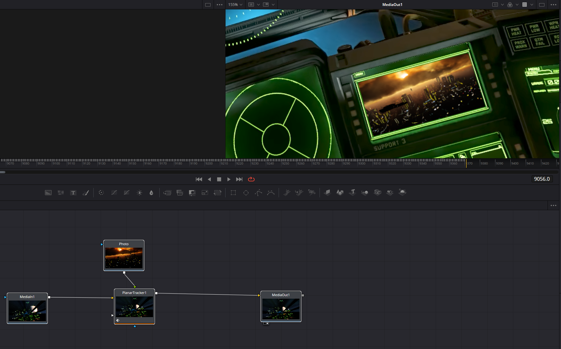Switch left viewer to single view layout
561x349 pixels.
208,5
